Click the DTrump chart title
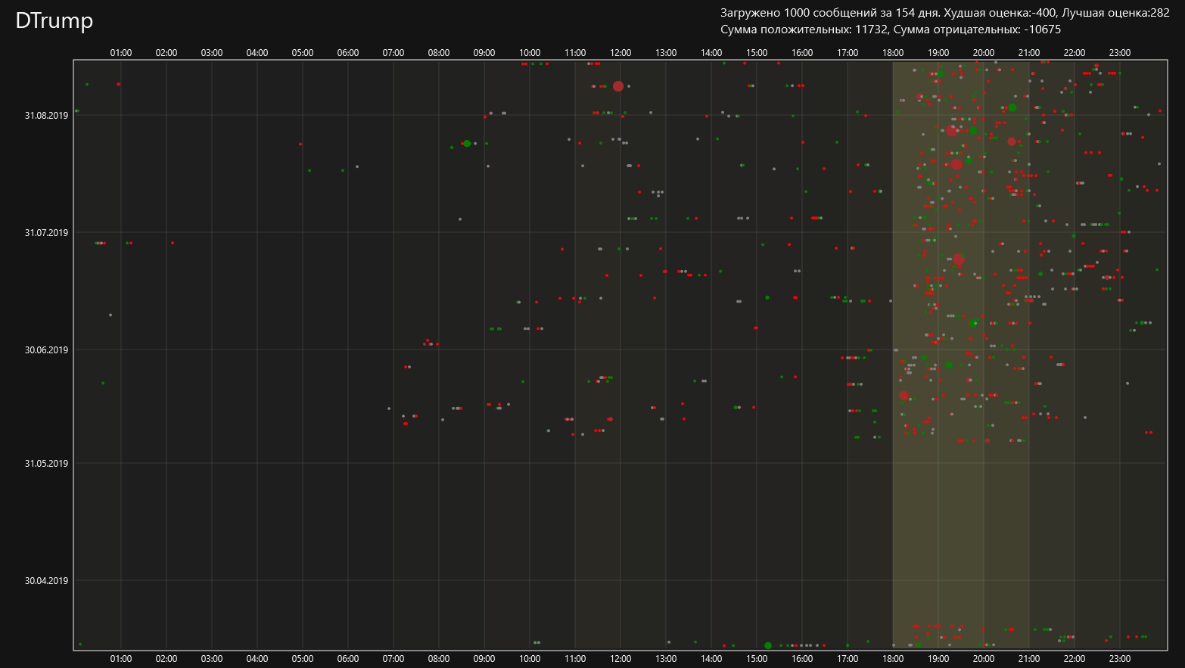 pos(54,20)
